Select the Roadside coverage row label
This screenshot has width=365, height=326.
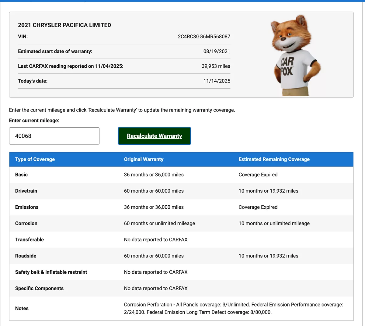[x=26, y=256]
